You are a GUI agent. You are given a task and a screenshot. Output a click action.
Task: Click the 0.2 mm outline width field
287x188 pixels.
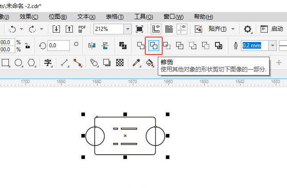pos(255,46)
